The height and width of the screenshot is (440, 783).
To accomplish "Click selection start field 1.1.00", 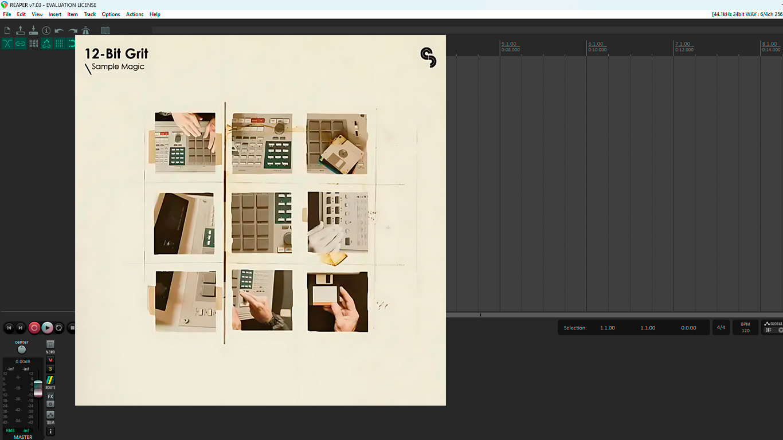I will point(608,328).
